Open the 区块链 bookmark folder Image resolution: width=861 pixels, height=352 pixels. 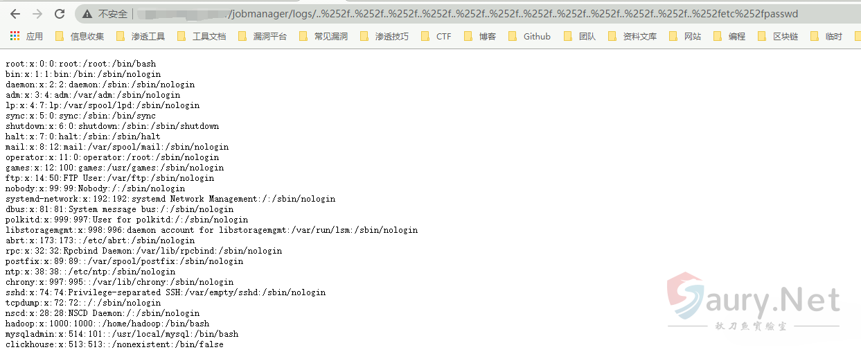(778, 36)
